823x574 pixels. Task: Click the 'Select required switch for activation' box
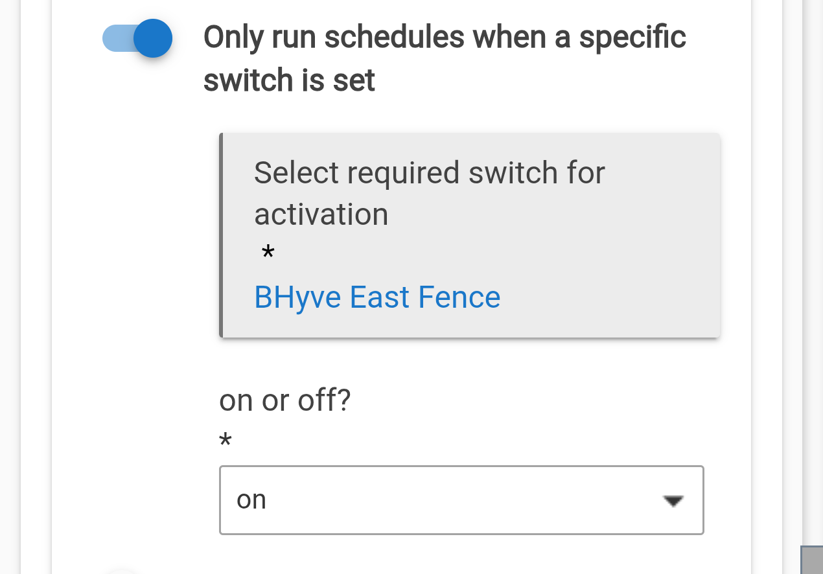470,235
